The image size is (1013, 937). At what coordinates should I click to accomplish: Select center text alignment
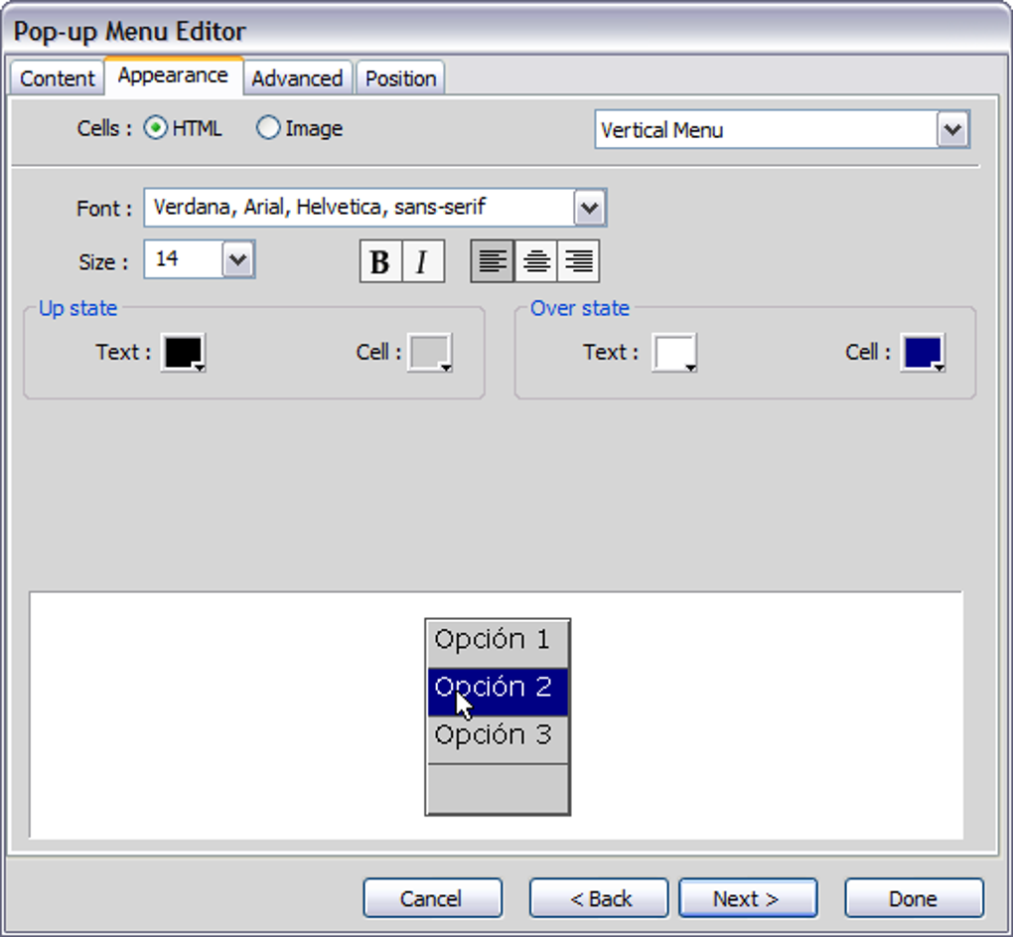[535, 261]
